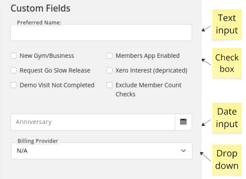Enable the Members App Enabled checkbox
Screen dimensions: 246x179
point(109,56)
